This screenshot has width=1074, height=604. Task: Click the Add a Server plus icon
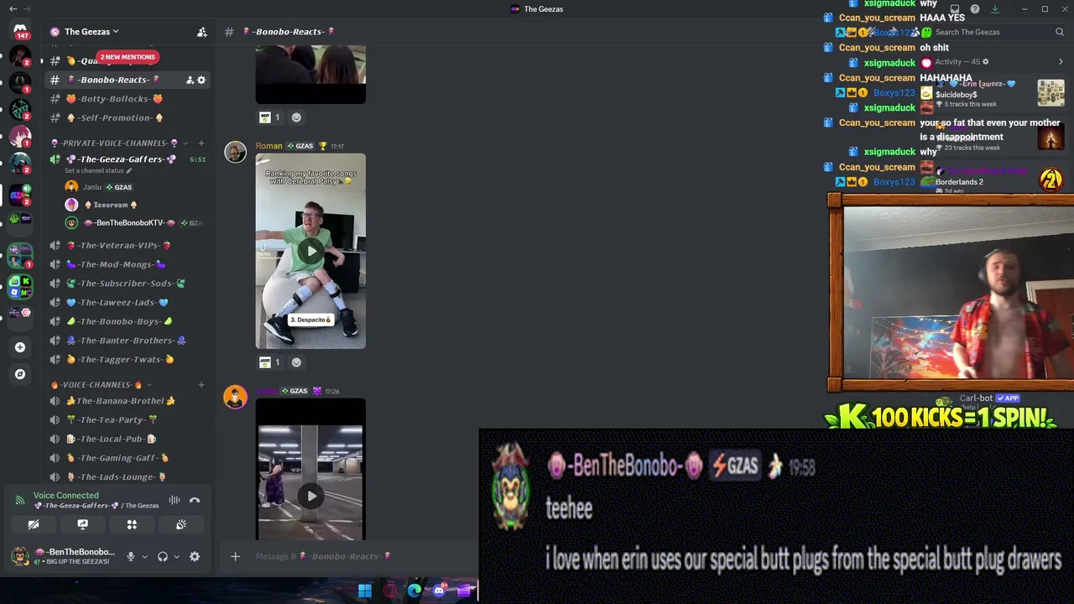tap(20, 347)
